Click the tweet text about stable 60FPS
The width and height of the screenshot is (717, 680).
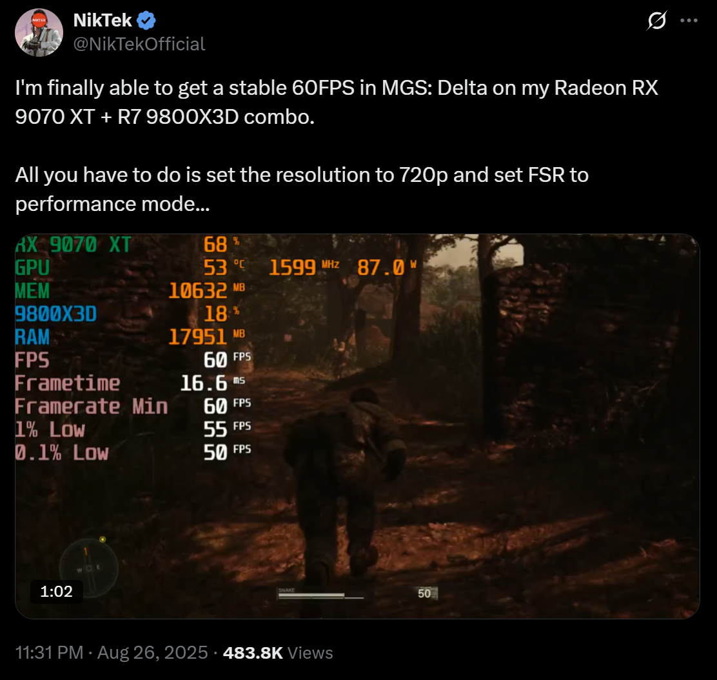point(337,102)
